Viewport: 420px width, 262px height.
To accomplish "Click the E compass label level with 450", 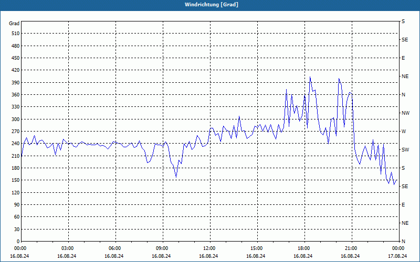I will [x=403, y=58].
